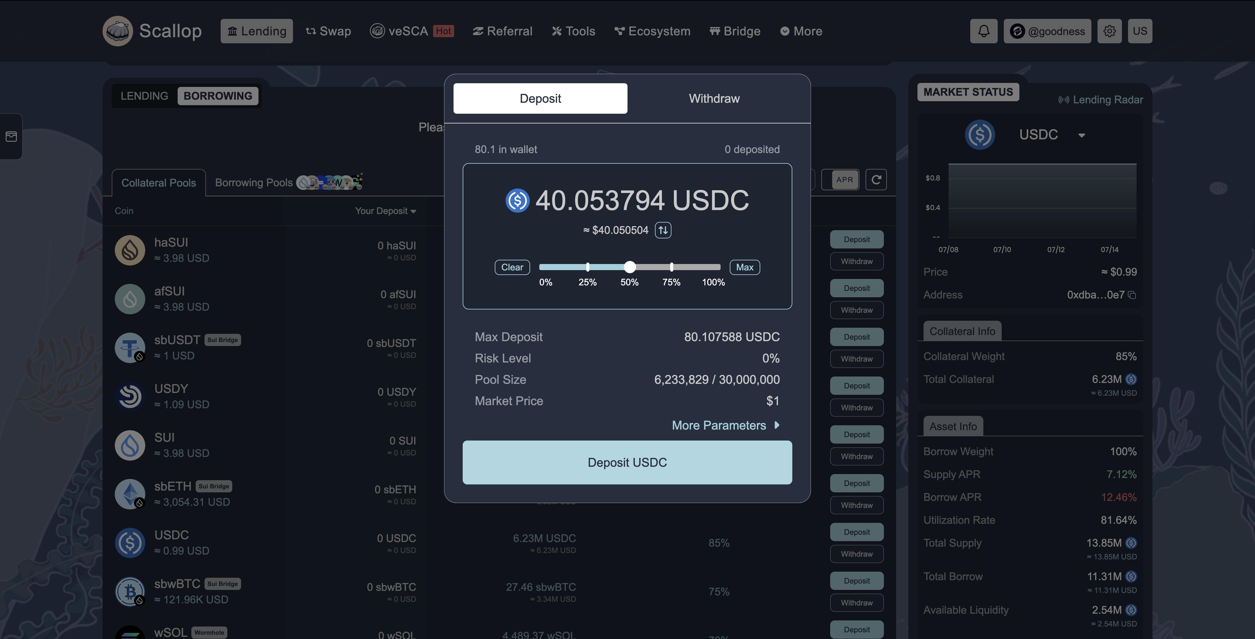The image size is (1255, 639).
Task: Click Withdraw button for afSUI row
Action: (x=856, y=310)
